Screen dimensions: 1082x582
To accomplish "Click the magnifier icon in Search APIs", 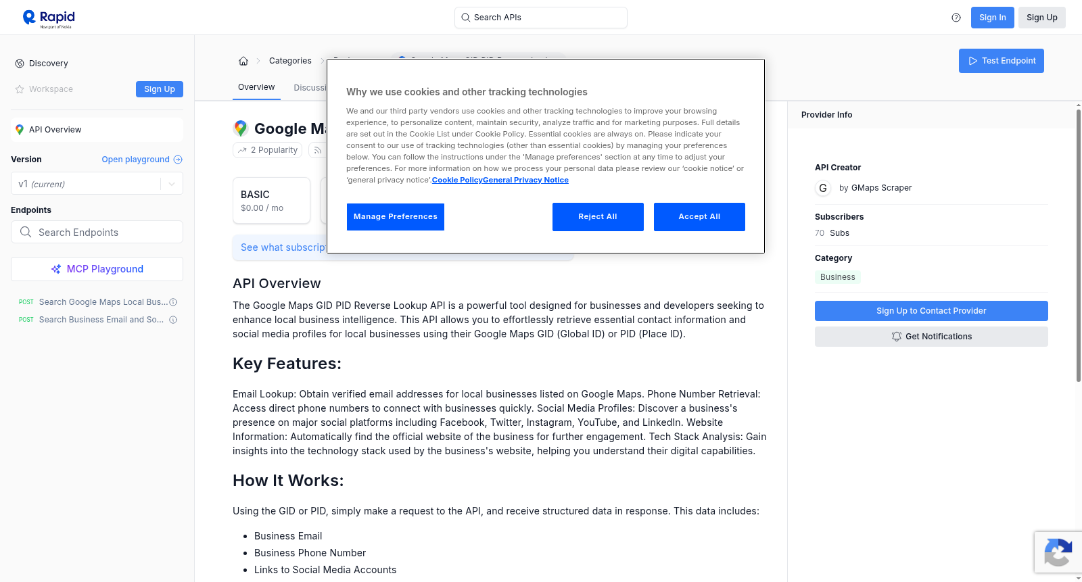I will [466, 18].
